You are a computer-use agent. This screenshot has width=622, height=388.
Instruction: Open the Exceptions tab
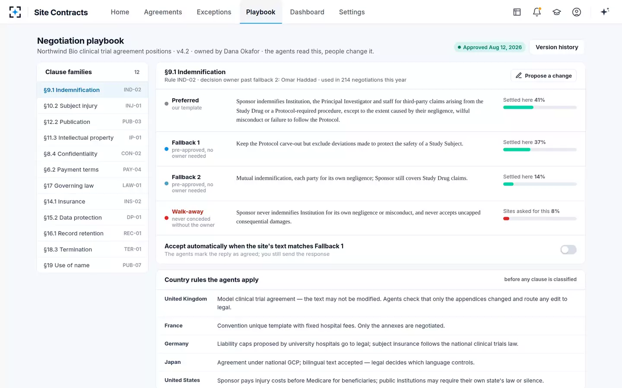click(214, 12)
